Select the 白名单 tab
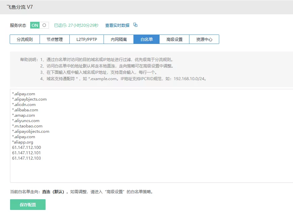 tap(146, 40)
